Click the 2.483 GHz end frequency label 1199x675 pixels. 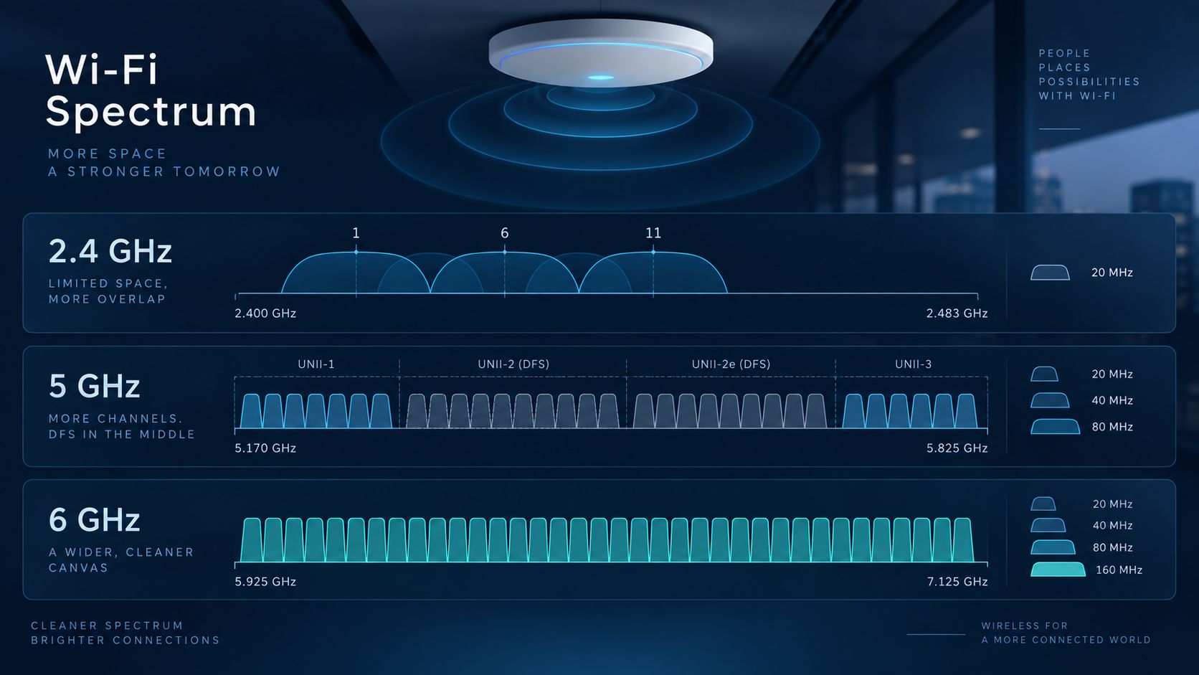[957, 313]
